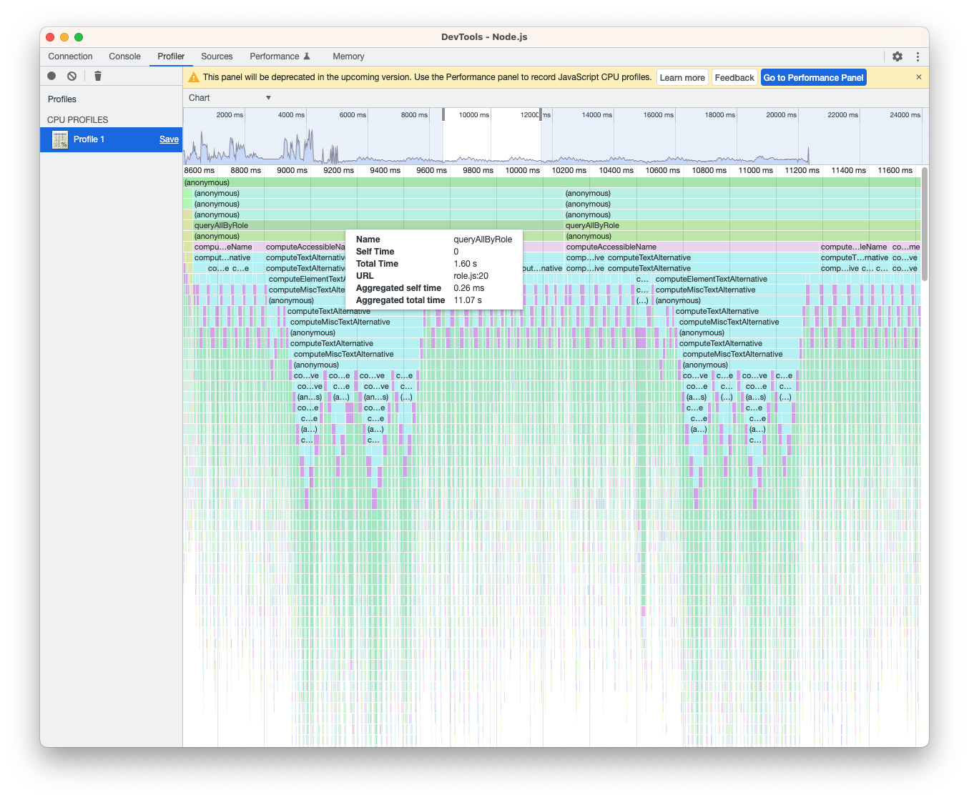
Task: Open DevTools settings gear
Action: [x=897, y=56]
